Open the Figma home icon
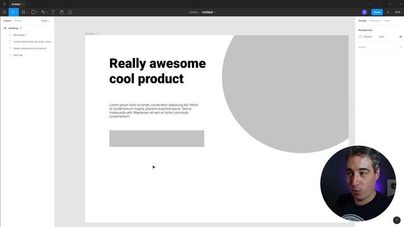Viewport: 404px width, 227px height. coord(4,4)
